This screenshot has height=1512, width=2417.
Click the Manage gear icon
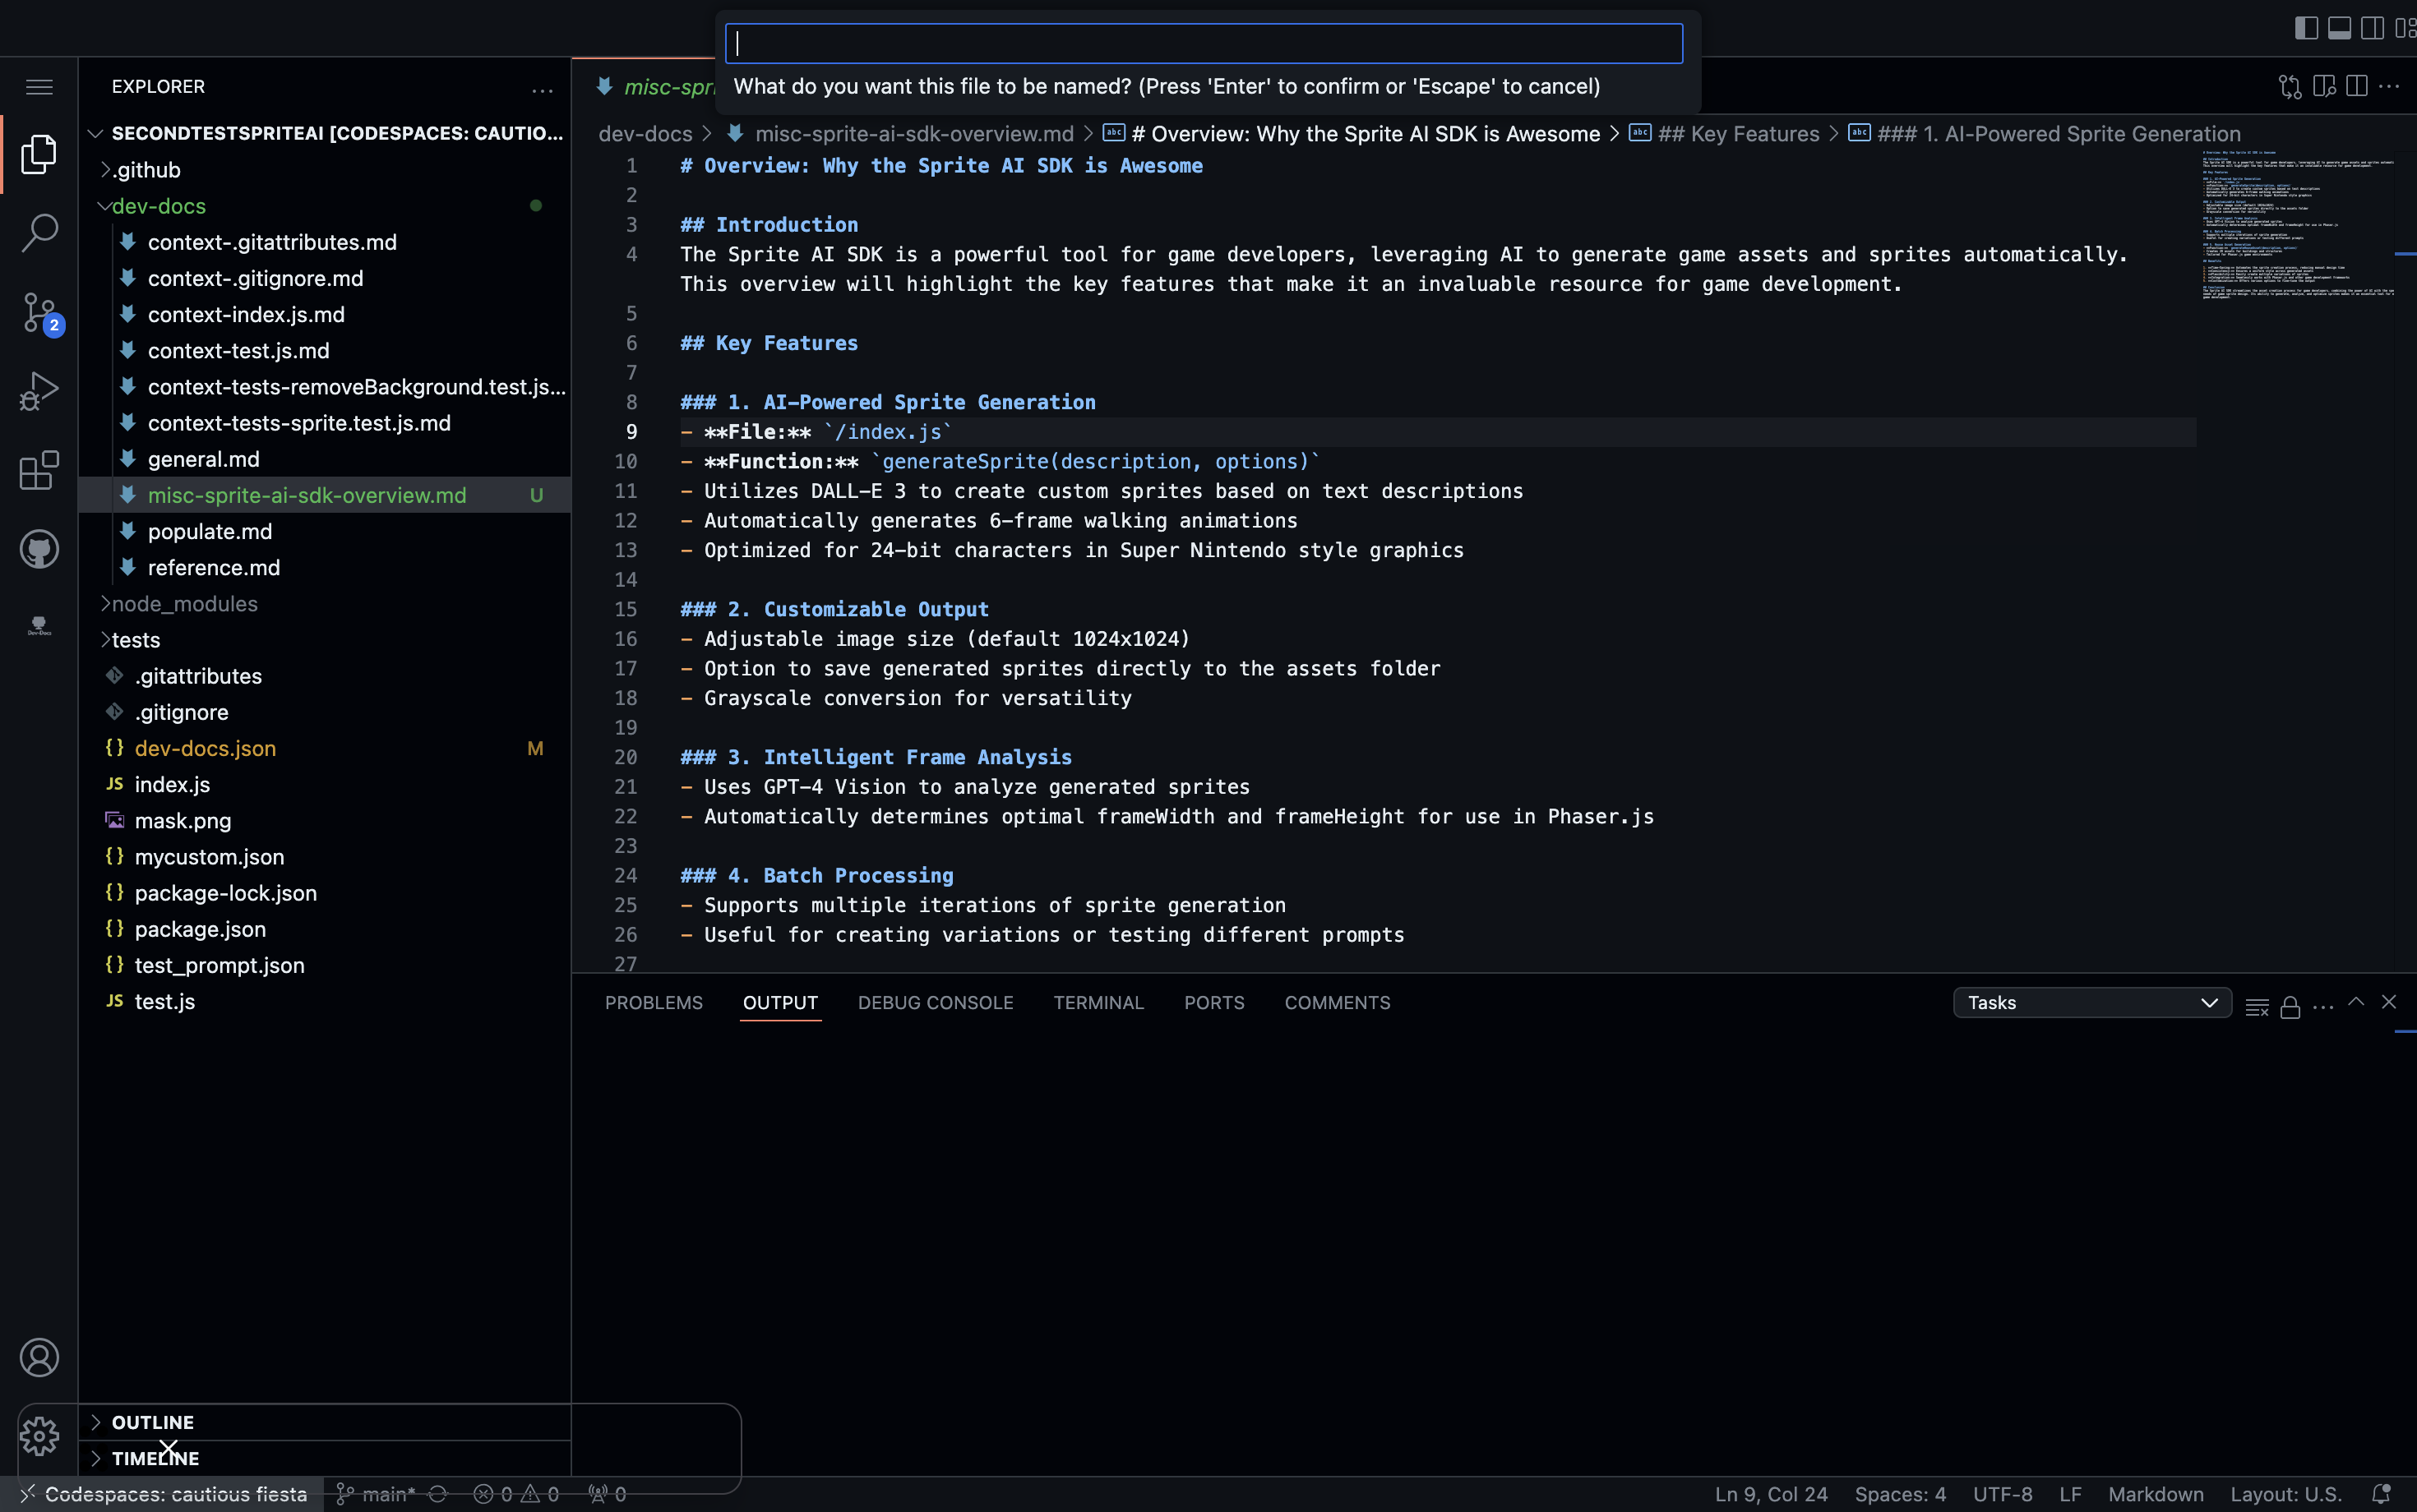tap(39, 1436)
